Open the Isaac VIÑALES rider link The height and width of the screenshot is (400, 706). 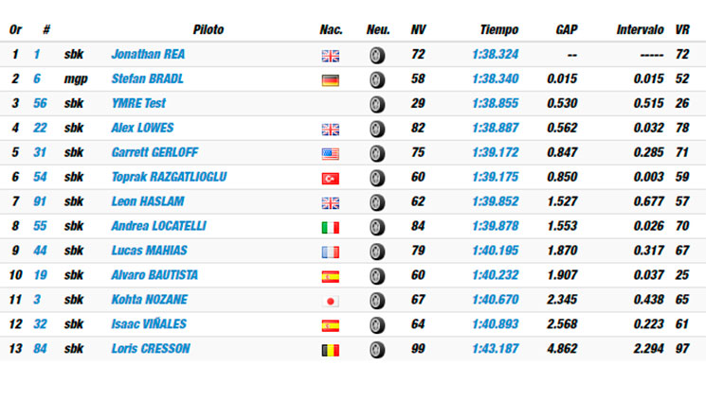[149, 324]
